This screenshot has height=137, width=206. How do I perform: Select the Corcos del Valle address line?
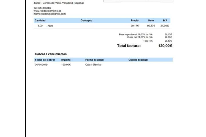pyautogui.click(x=59, y=3)
